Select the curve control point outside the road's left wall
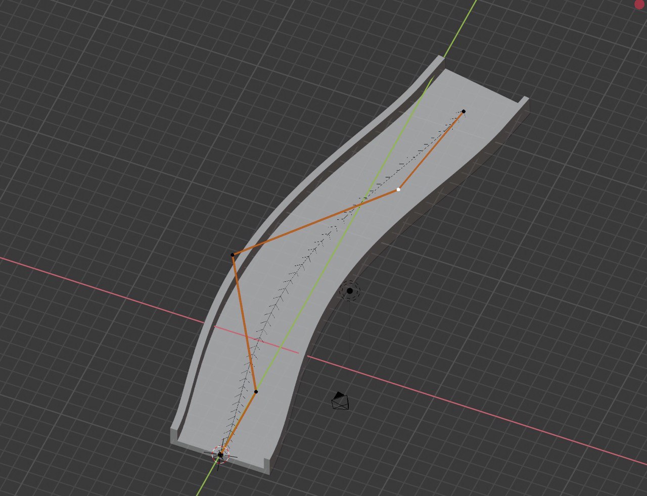 (233, 255)
